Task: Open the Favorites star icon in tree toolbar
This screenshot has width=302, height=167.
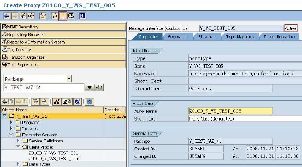Action: [x=67, y=102]
